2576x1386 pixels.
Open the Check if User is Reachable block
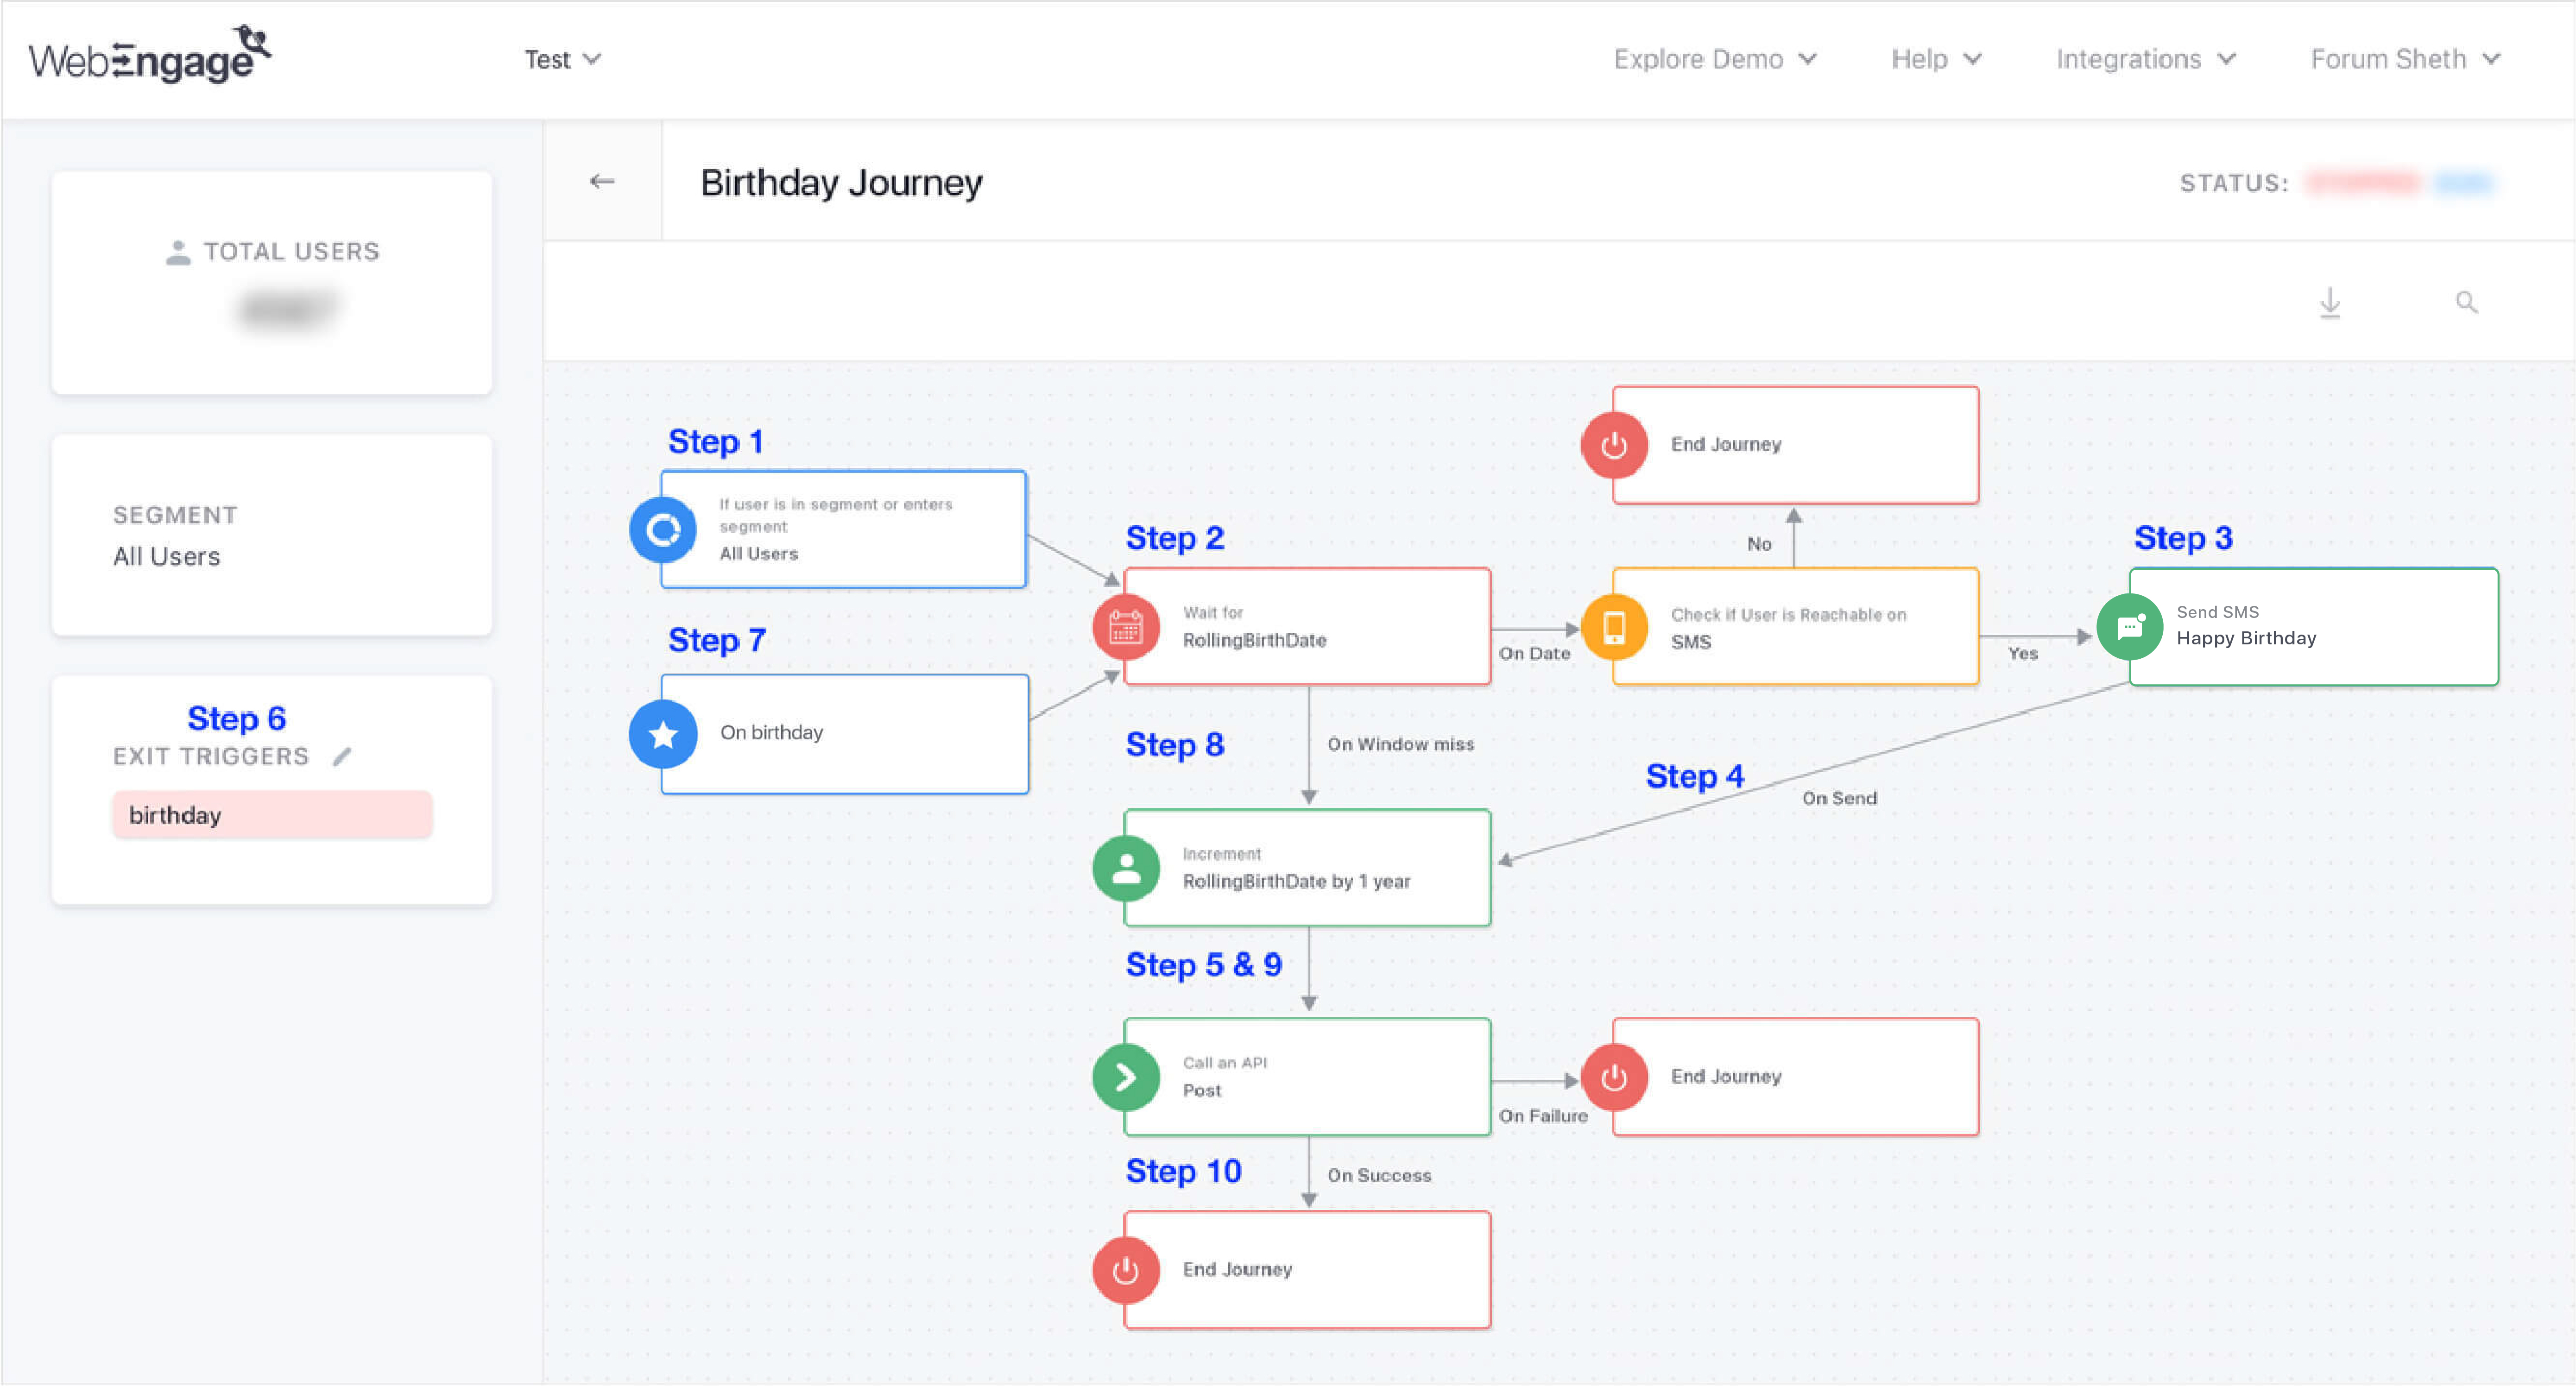tap(1796, 627)
